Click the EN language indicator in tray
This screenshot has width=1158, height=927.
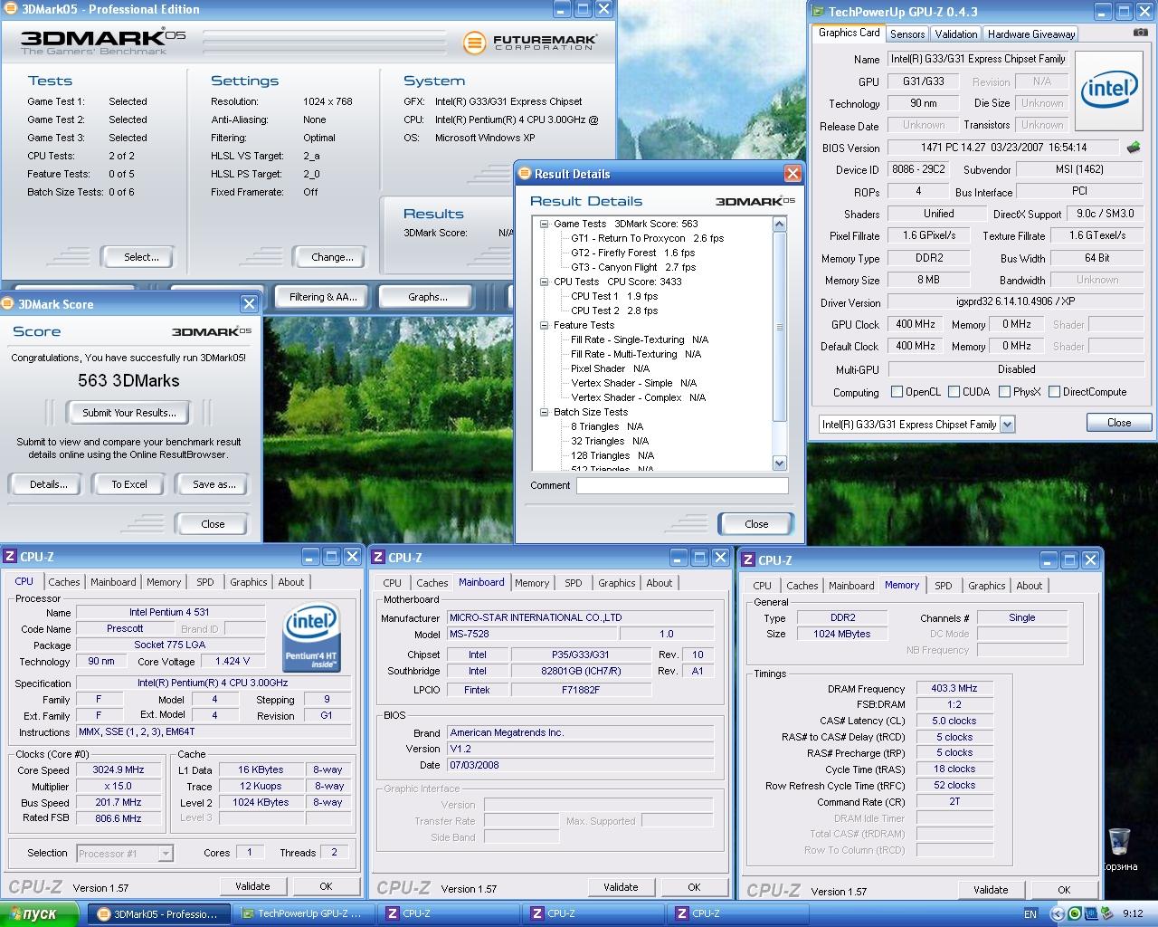click(x=1030, y=914)
